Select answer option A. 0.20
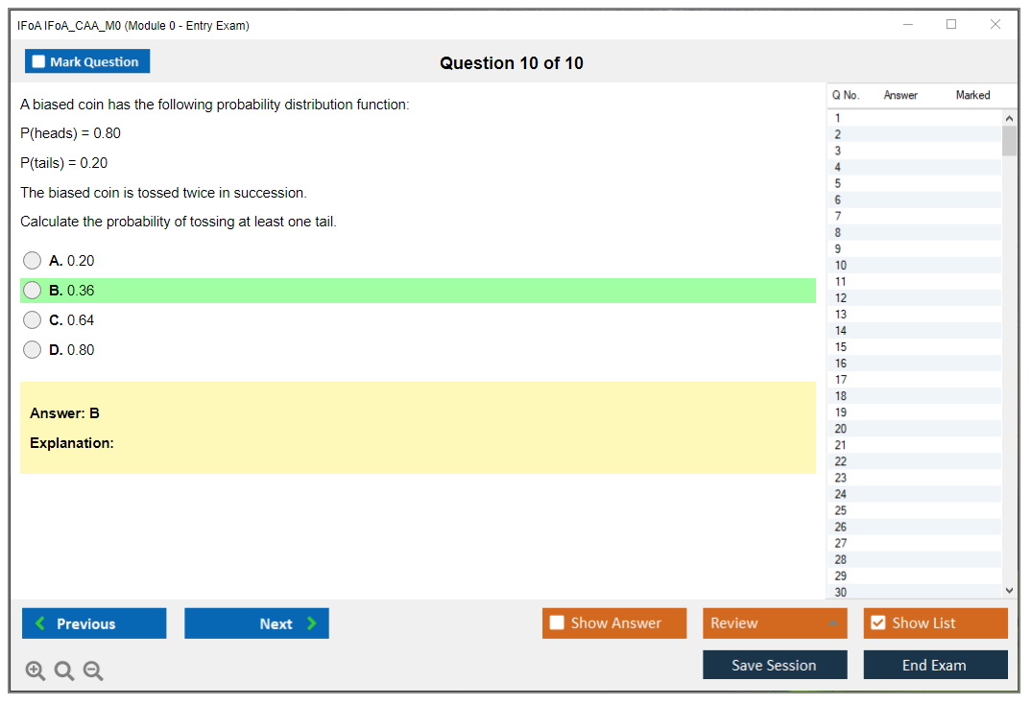1032x705 pixels. tap(33, 261)
